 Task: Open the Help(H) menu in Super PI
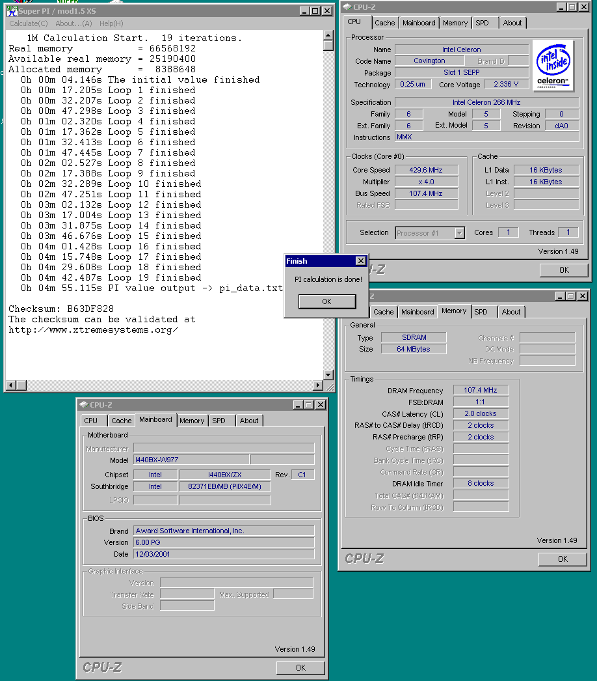[x=111, y=23]
